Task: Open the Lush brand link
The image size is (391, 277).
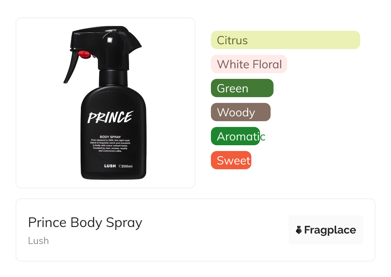Action: point(39,240)
